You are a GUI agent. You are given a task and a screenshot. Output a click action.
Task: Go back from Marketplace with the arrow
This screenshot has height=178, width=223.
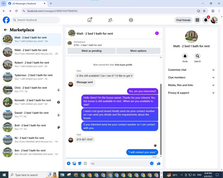point(5,30)
